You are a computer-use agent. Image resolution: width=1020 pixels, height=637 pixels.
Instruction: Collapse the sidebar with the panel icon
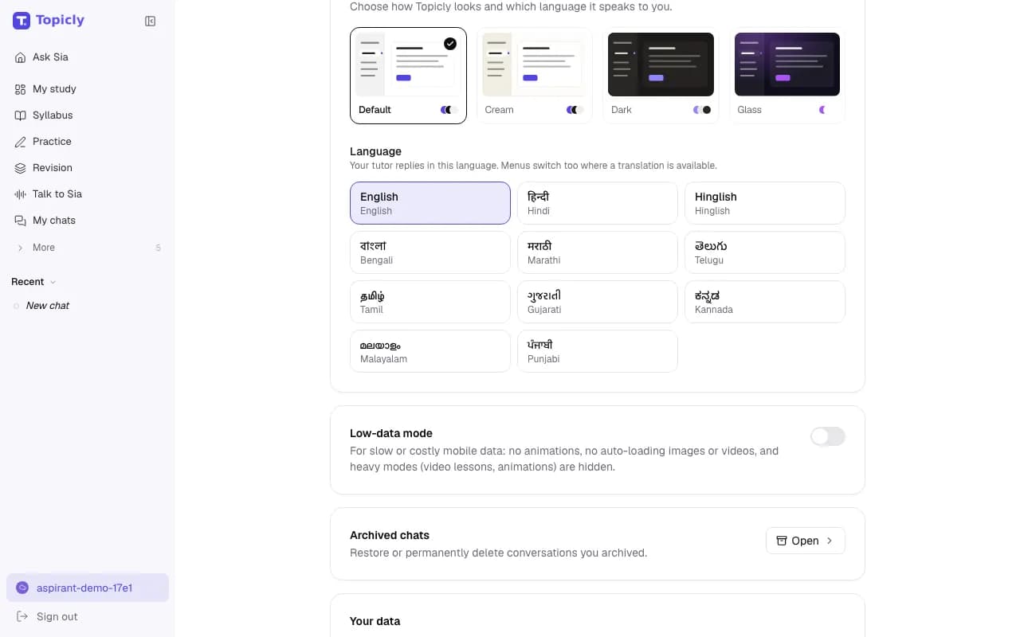[x=150, y=21]
